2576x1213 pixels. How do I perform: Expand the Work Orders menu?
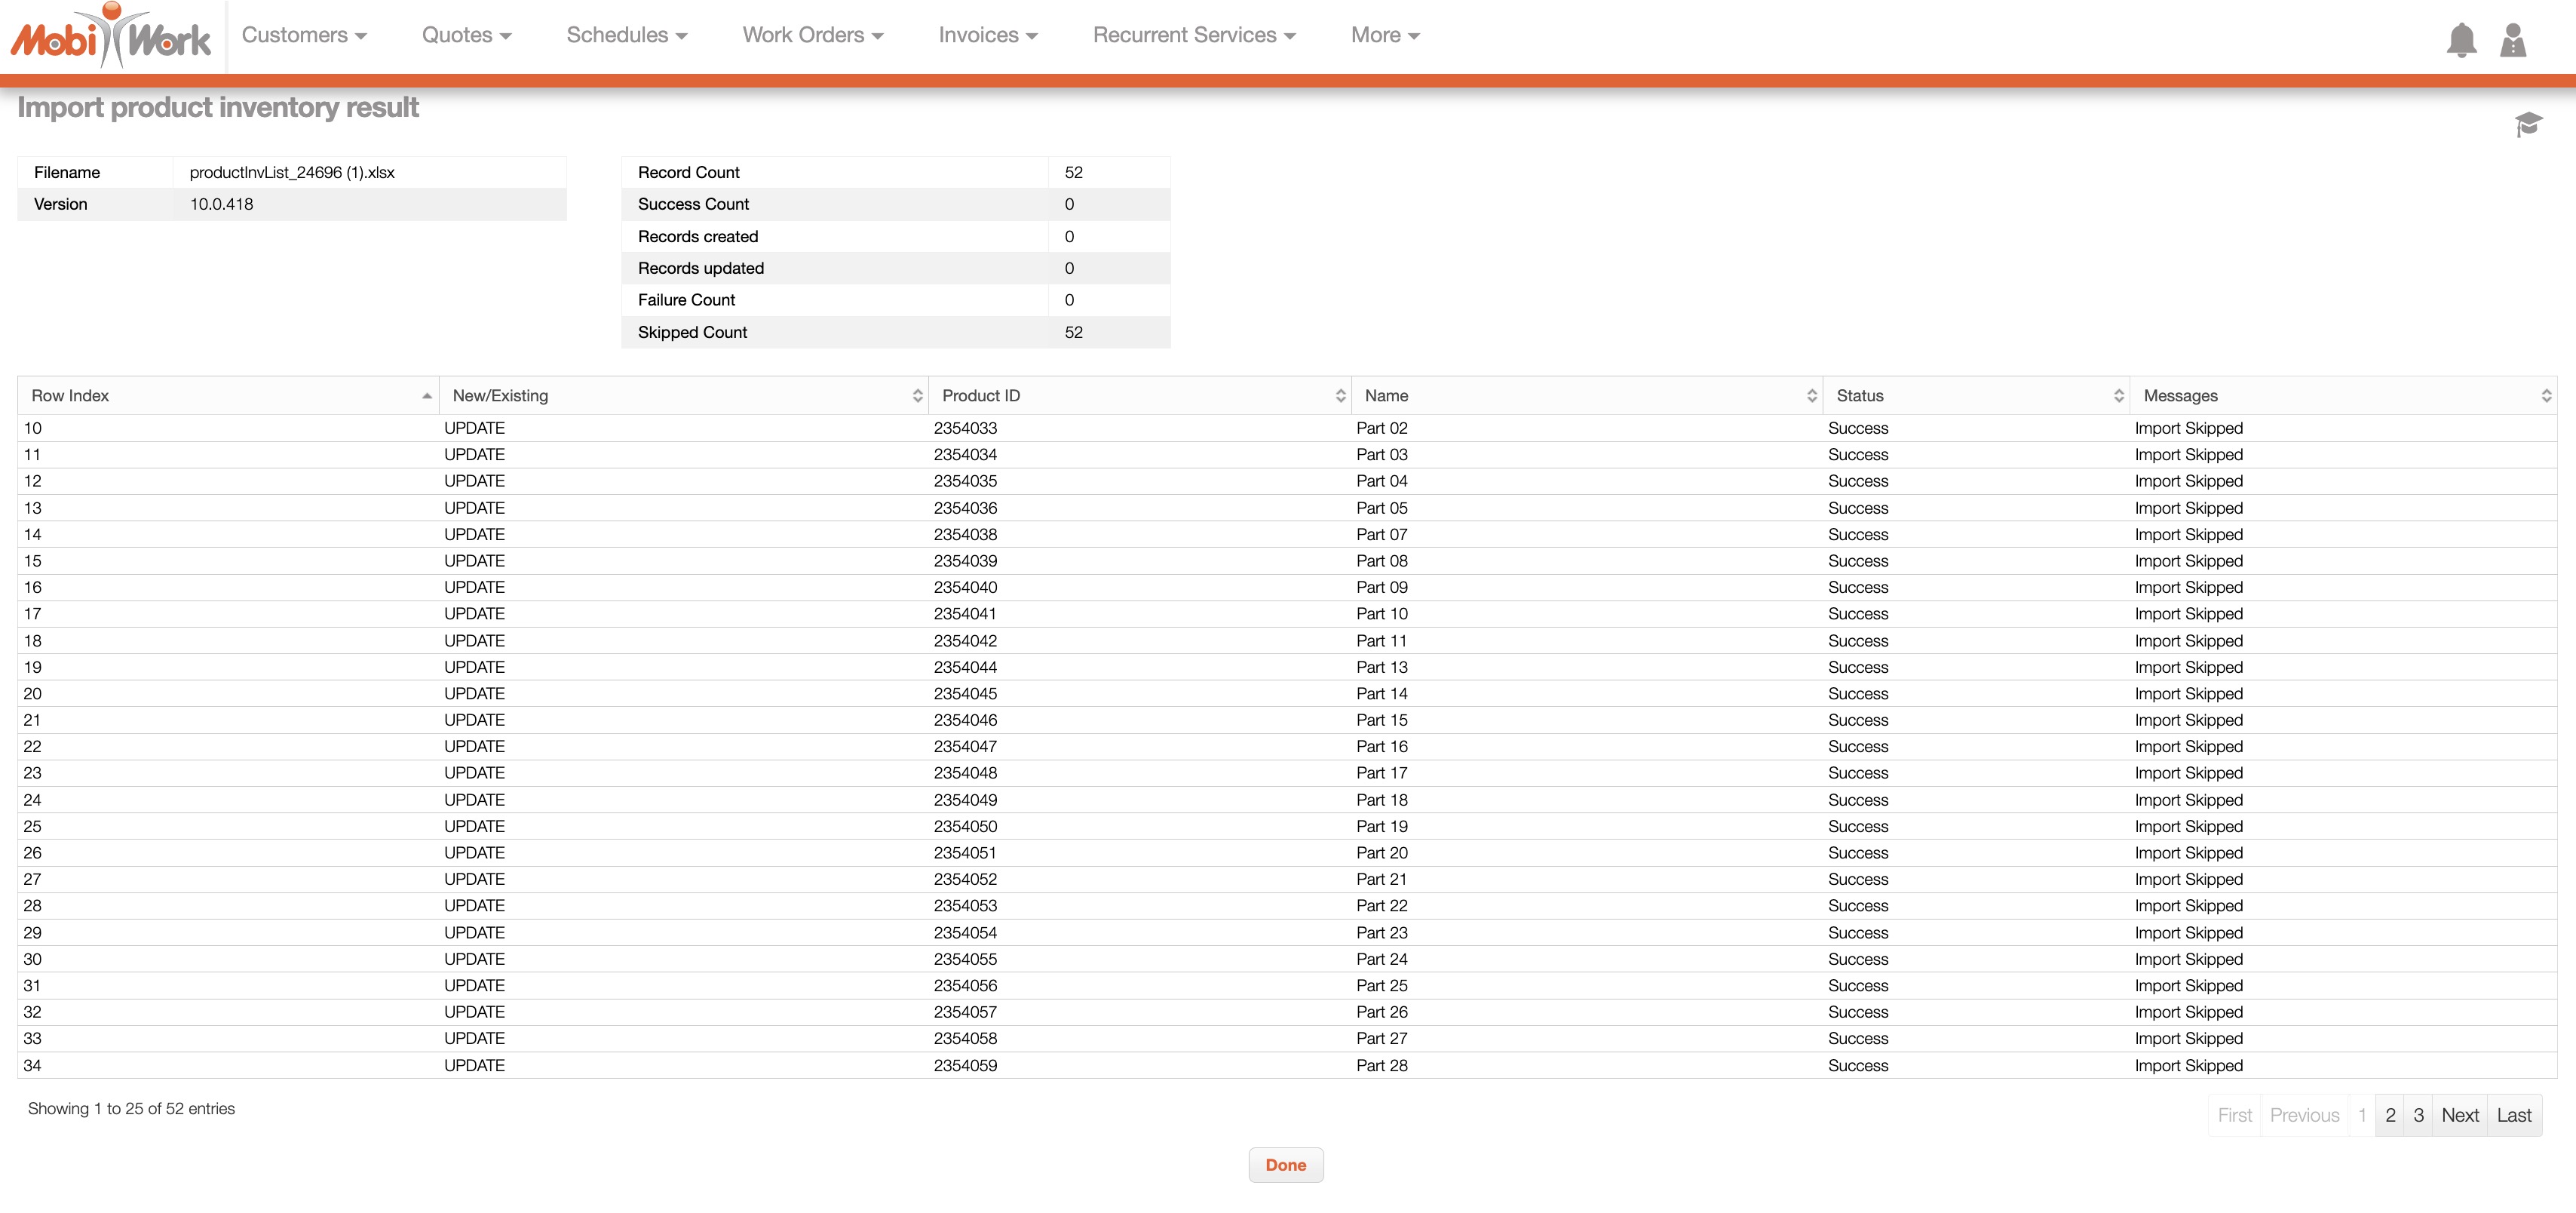pos(812,35)
